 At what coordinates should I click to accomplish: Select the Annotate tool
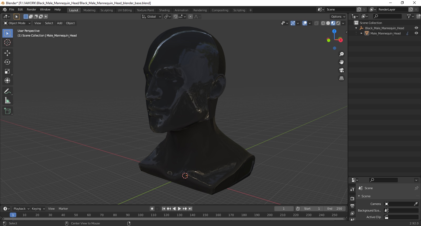(x=7, y=91)
